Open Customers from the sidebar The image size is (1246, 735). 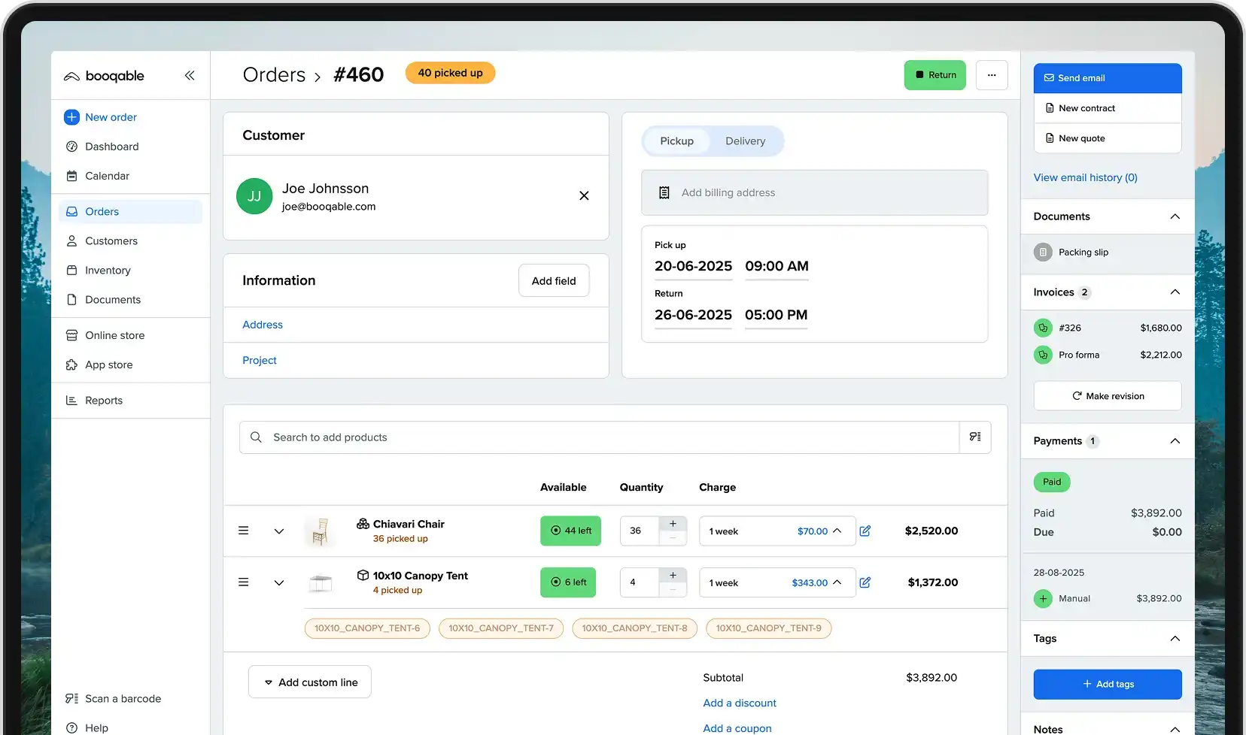(x=111, y=240)
